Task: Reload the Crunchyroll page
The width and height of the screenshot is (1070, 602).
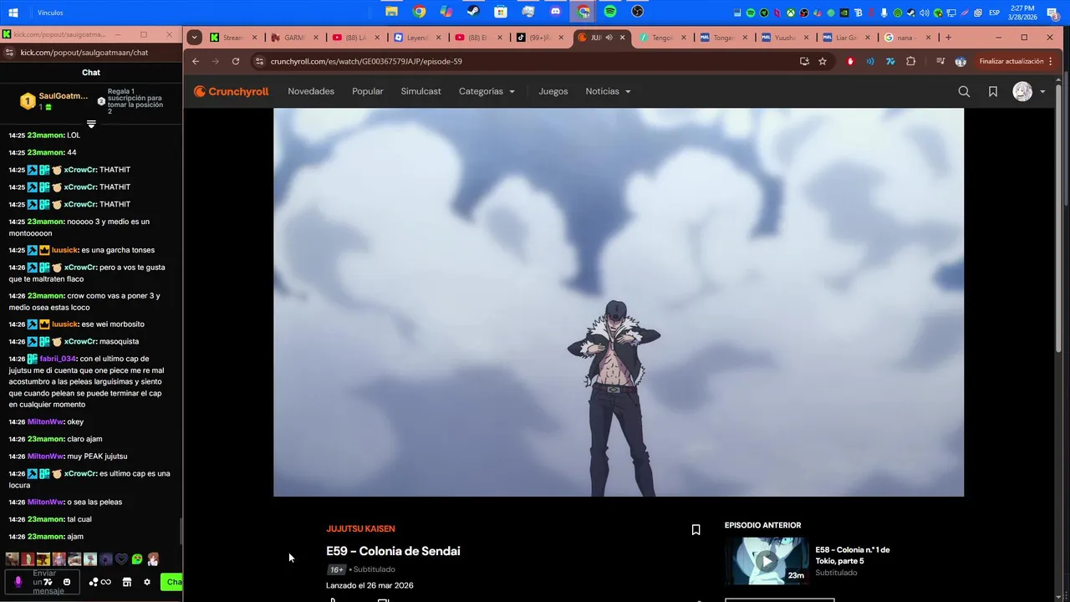Action: point(236,61)
